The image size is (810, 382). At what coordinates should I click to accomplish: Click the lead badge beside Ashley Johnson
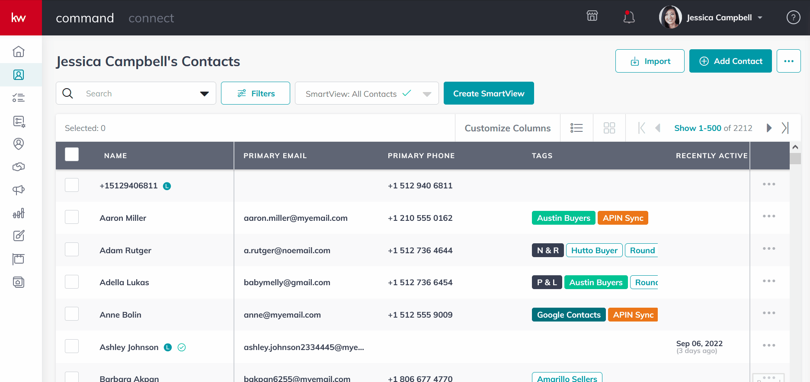pyautogui.click(x=168, y=347)
